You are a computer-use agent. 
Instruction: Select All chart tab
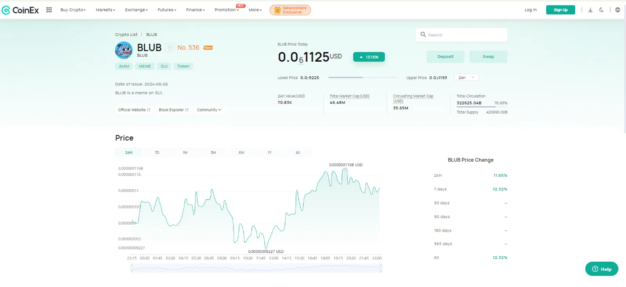coord(298,153)
